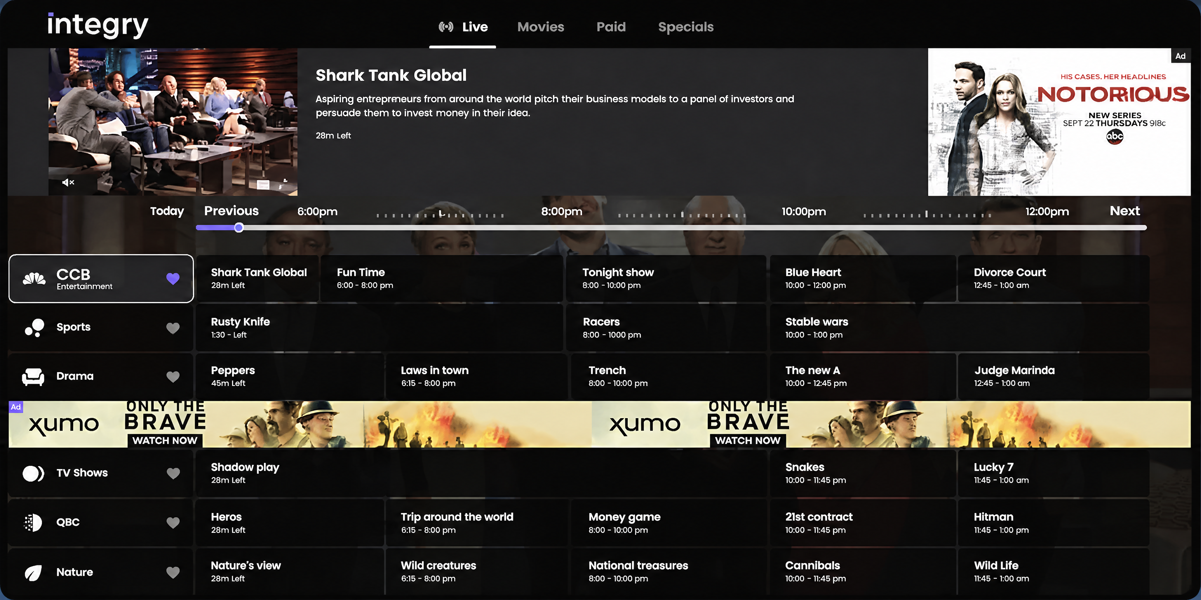
Task: Mark QBC channel as favorite
Action: click(173, 523)
